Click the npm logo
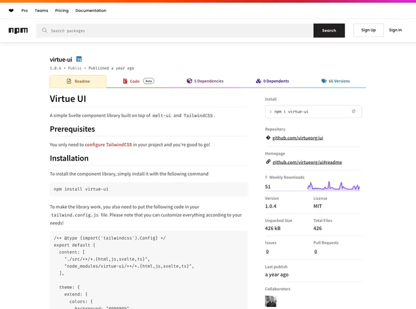Screen dimensions: 416x309 (18, 30)
